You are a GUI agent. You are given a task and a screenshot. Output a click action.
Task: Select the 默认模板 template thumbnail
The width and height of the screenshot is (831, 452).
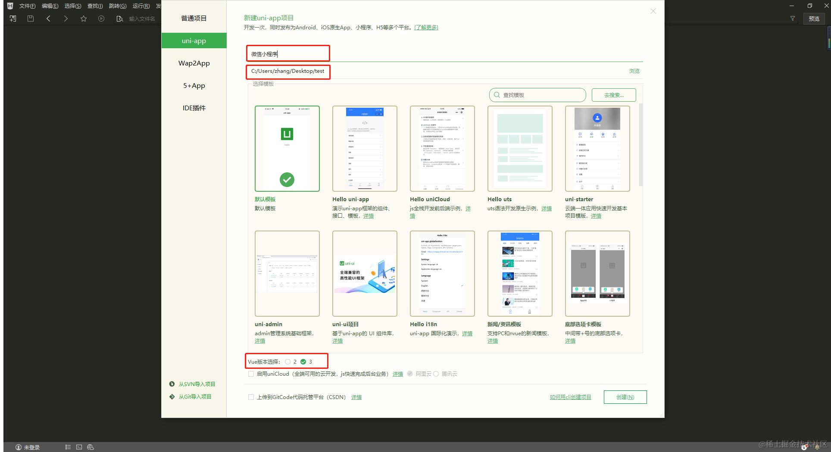(x=287, y=149)
